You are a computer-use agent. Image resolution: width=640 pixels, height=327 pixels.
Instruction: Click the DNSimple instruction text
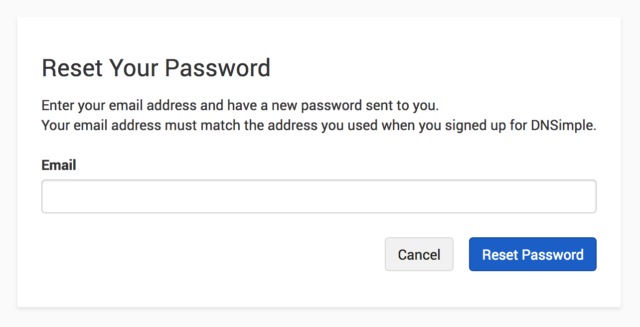tap(319, 125)
